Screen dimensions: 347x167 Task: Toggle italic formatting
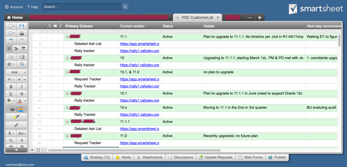(22, 87)
